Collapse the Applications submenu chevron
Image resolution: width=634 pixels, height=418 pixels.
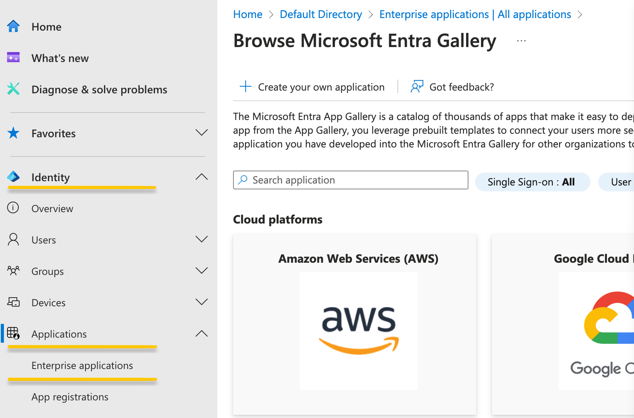[201, 334]
